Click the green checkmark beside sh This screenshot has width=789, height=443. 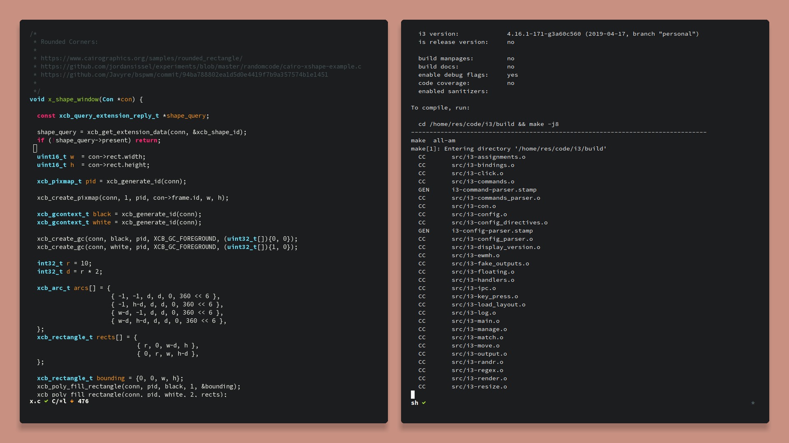pyautogui.click(x=424, y=403)
